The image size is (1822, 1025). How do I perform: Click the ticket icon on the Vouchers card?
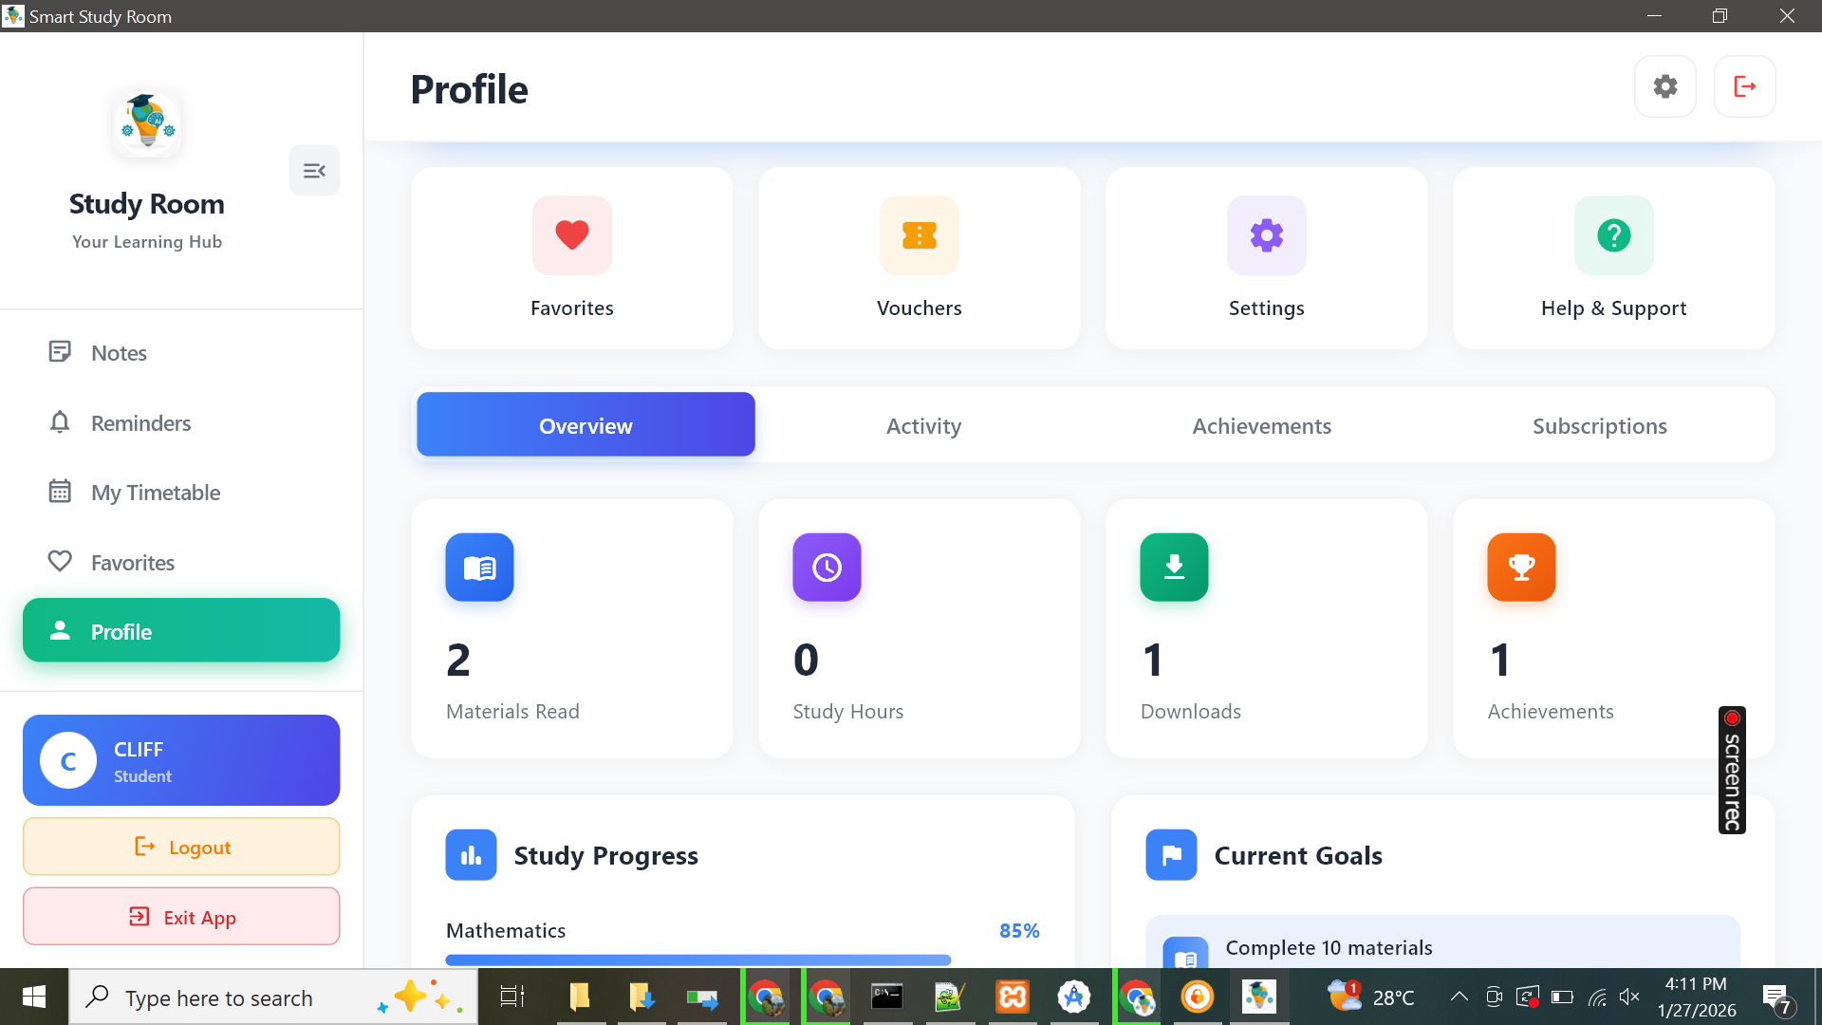[919, 235]
